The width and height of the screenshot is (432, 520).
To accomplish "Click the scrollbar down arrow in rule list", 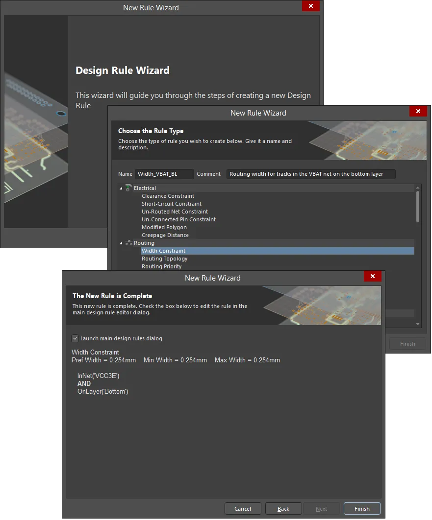I will 418,324.
